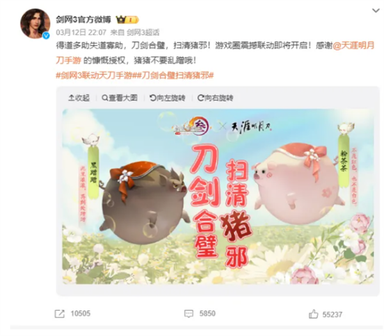Click the comment count 5850
This screenshot has width=384, height=336.
207,314
